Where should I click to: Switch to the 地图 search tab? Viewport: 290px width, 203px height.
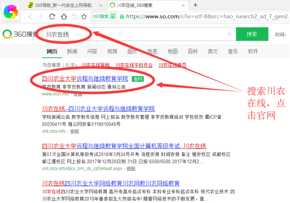[x=173, y=51]
